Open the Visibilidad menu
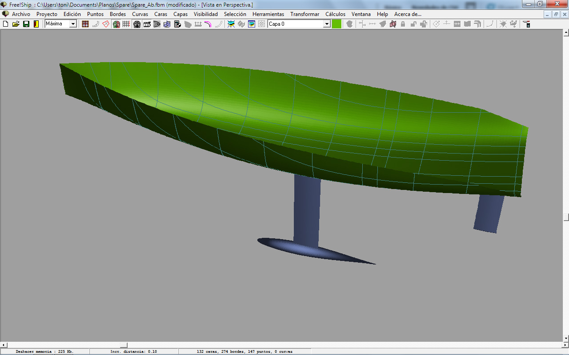The height and width of the screenshot is (355, 569). [205, 14]
